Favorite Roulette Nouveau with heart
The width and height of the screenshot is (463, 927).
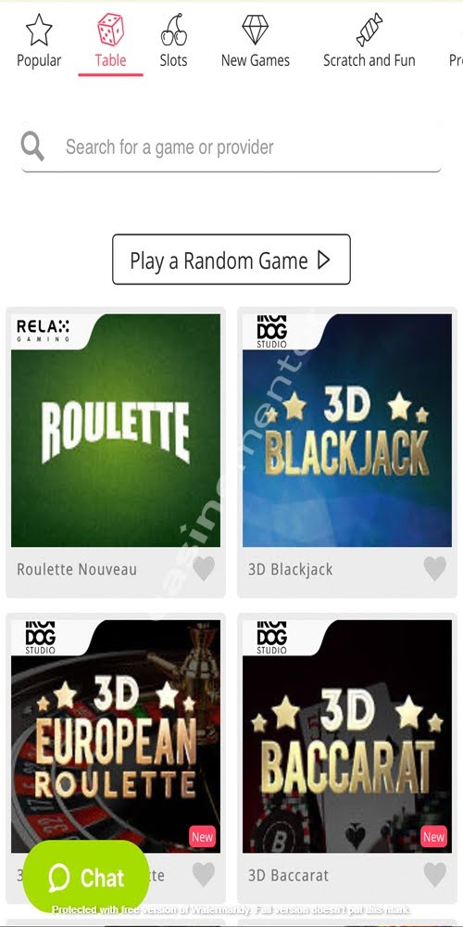(x=204, y=569)
